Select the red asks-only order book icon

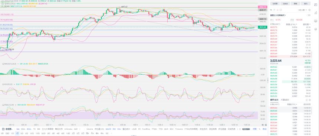click(x=277, y=10)
